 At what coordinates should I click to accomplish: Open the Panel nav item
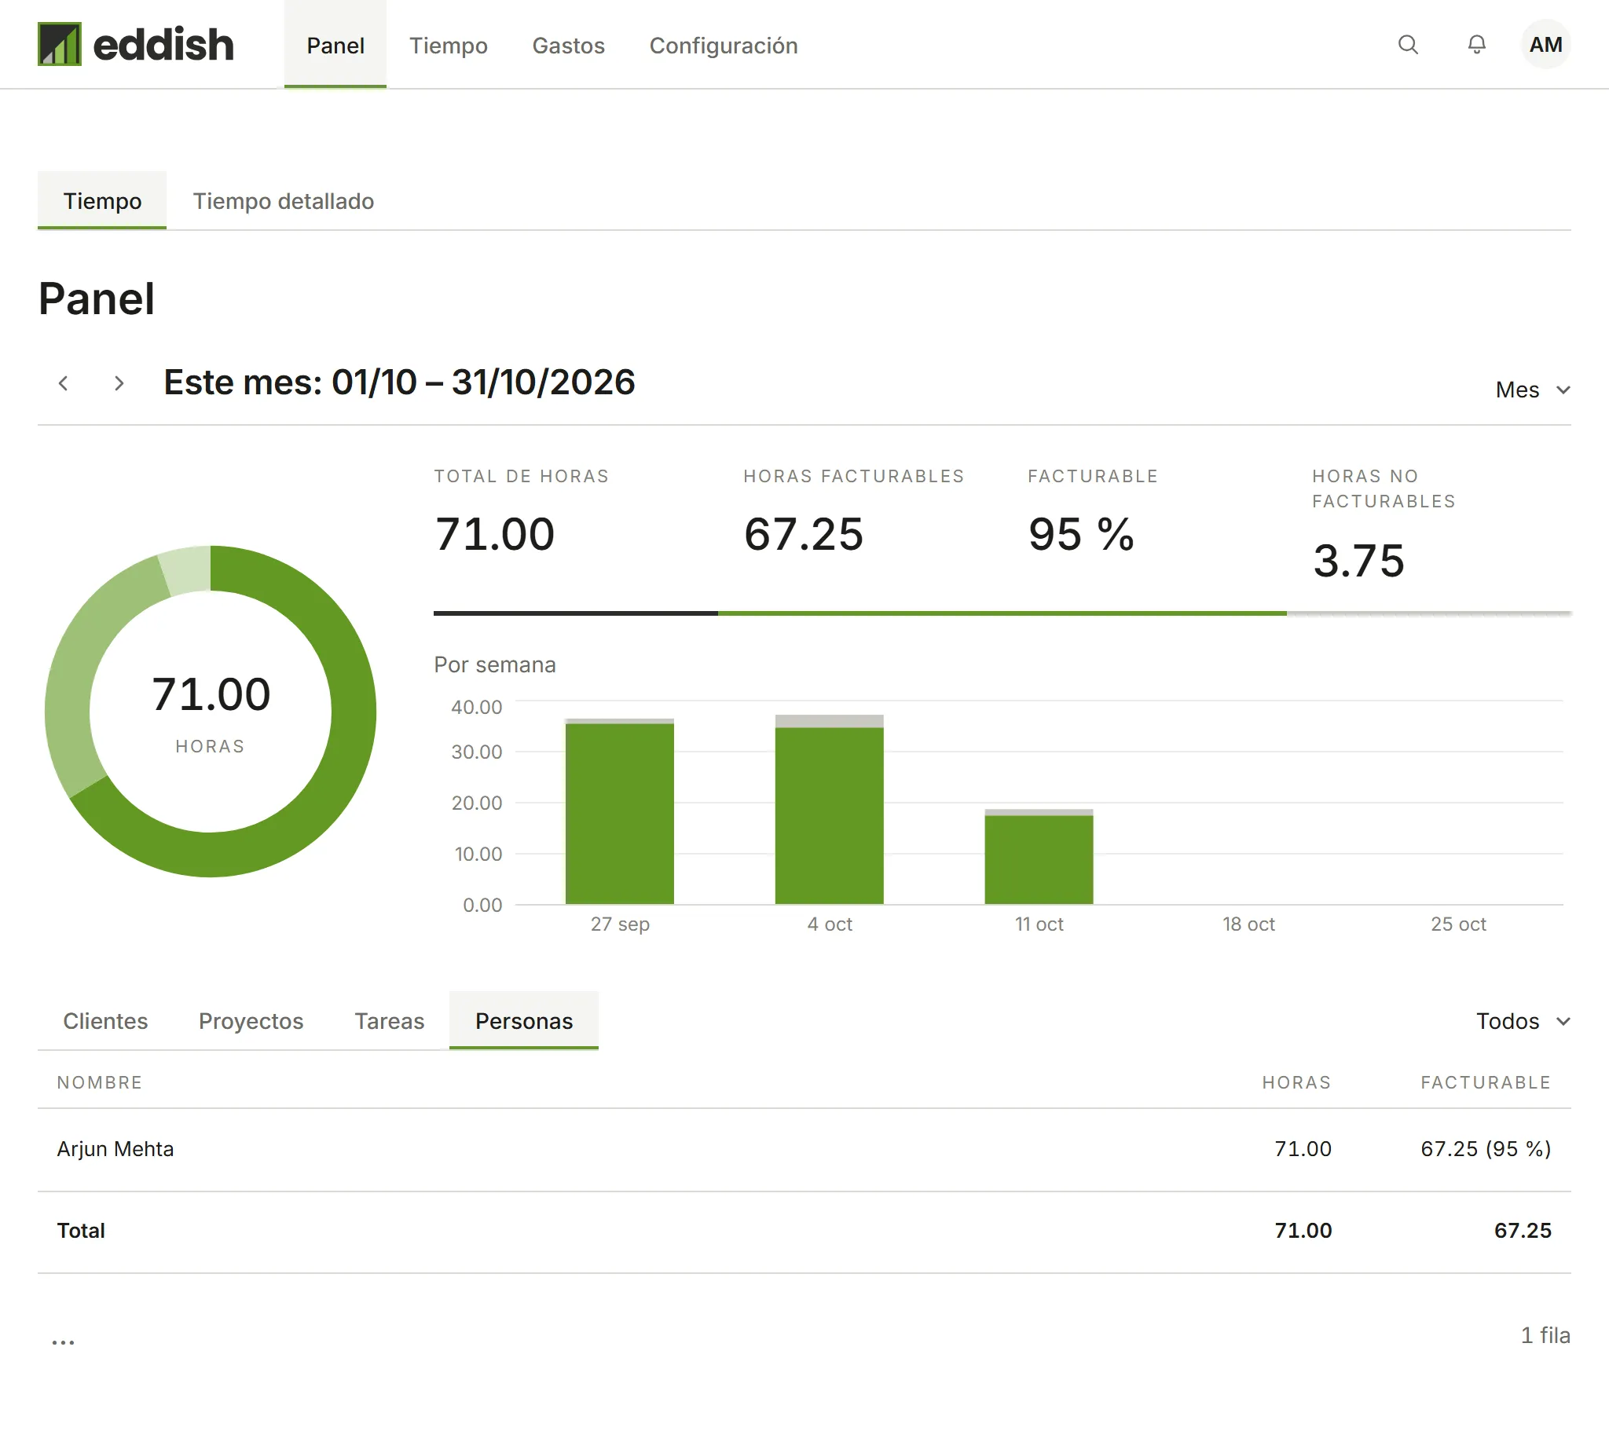tap(335, 46)
